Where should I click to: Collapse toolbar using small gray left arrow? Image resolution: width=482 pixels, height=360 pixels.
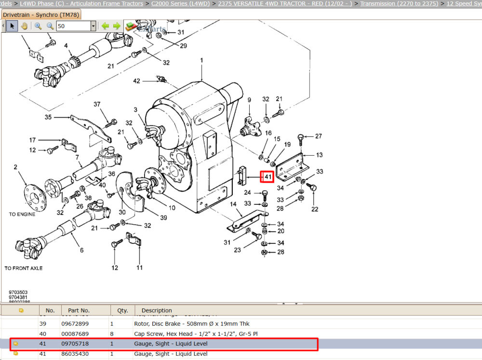(3, 26)
